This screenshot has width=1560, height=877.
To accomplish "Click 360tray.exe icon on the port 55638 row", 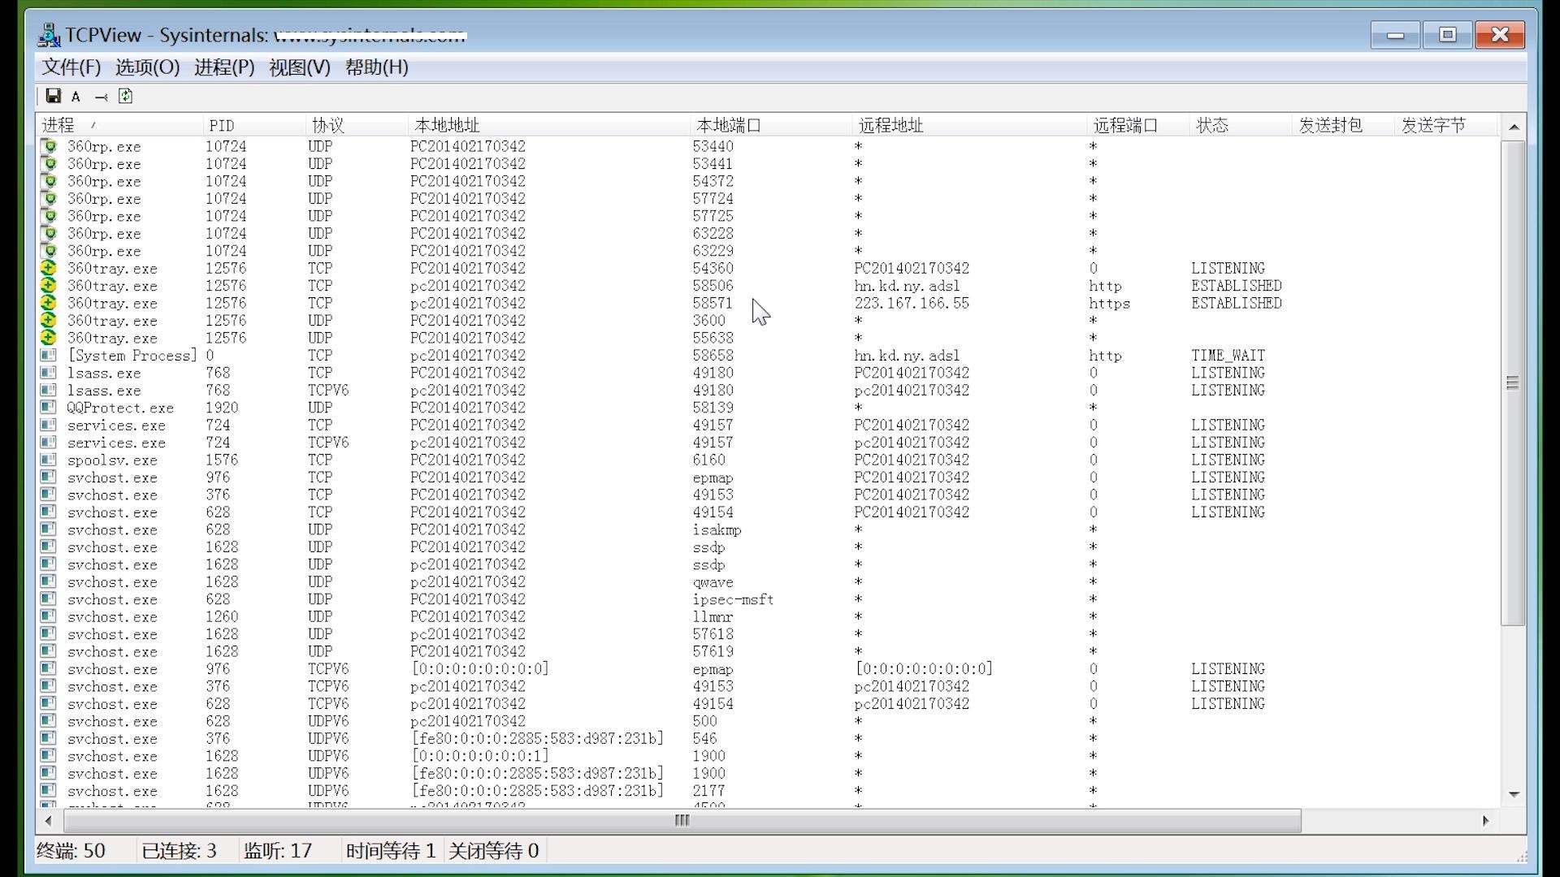I will [x=49, y=338].
